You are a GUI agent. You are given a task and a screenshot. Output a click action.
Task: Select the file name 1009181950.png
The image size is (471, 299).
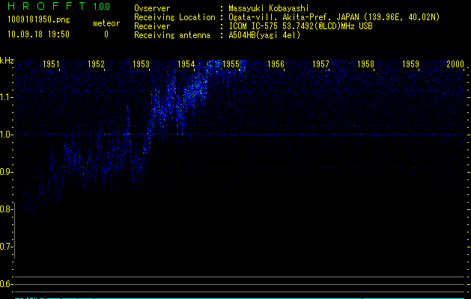coord(39,20)
